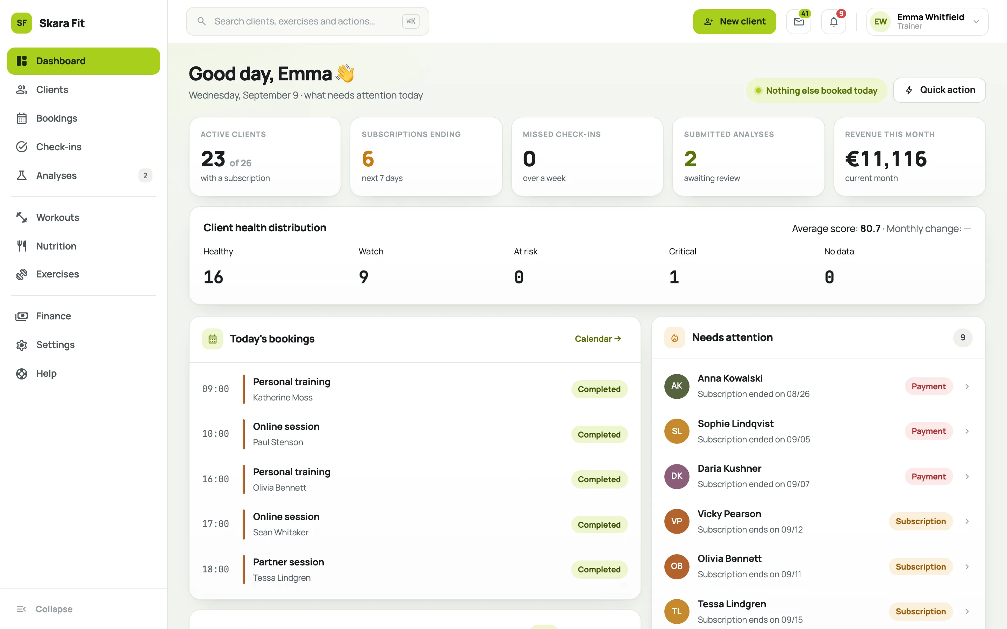
Task: Open the messages envelope icon
Action: coord(798,22)
